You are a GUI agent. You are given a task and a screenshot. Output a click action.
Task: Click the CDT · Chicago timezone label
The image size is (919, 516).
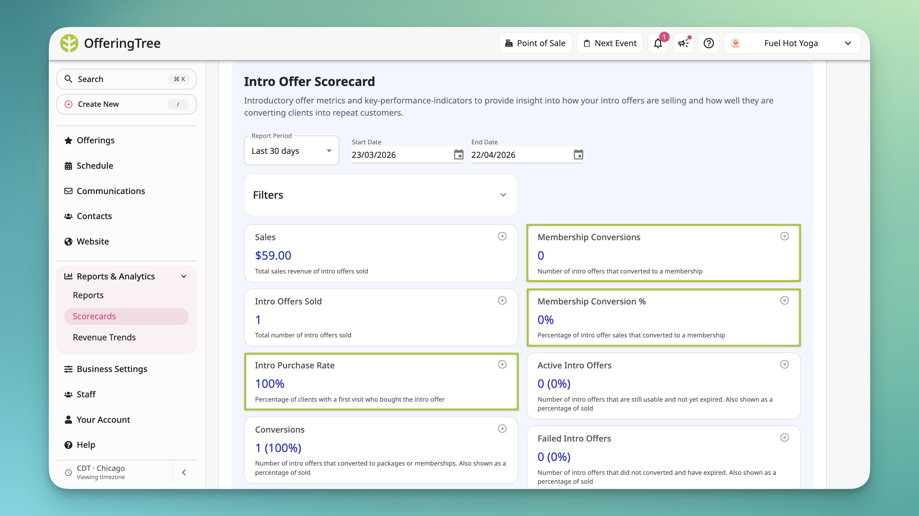click(101, 468)
